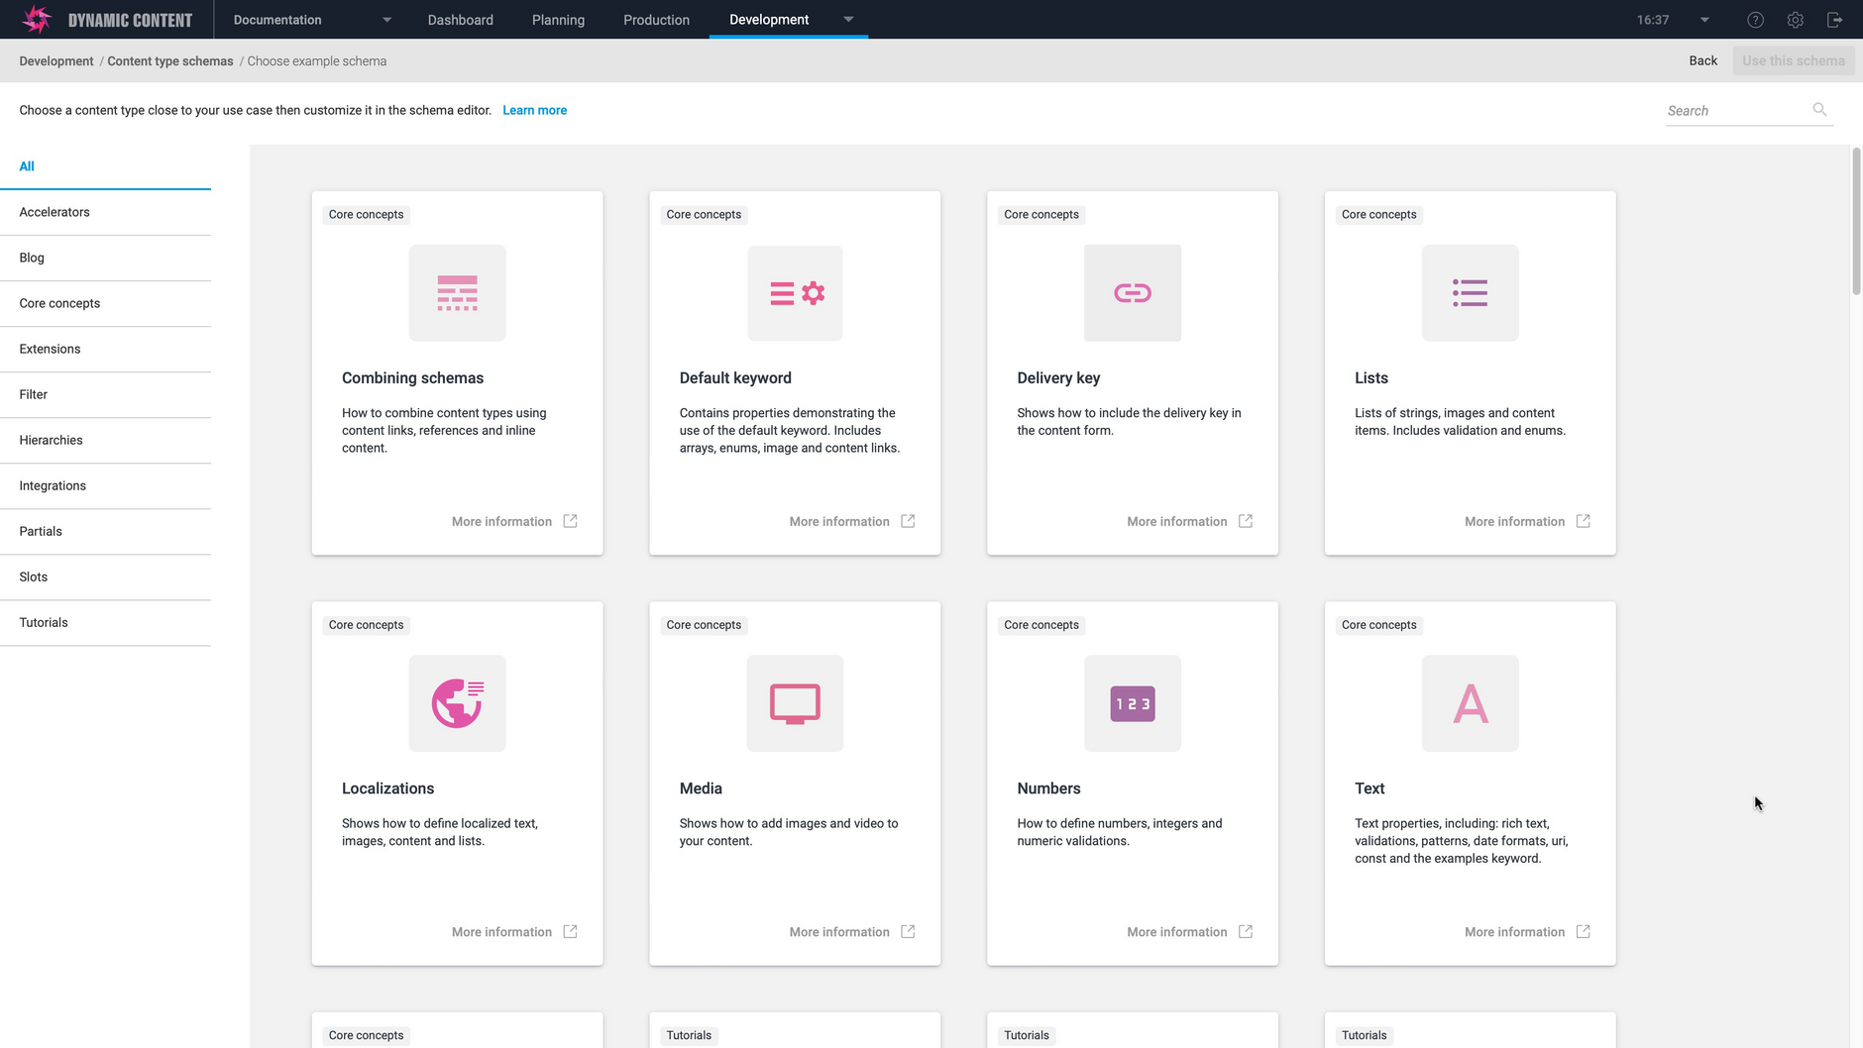1863x1048 pixels.
Task: Open external link icon for Default keyword
Action: tap(908, 521)
